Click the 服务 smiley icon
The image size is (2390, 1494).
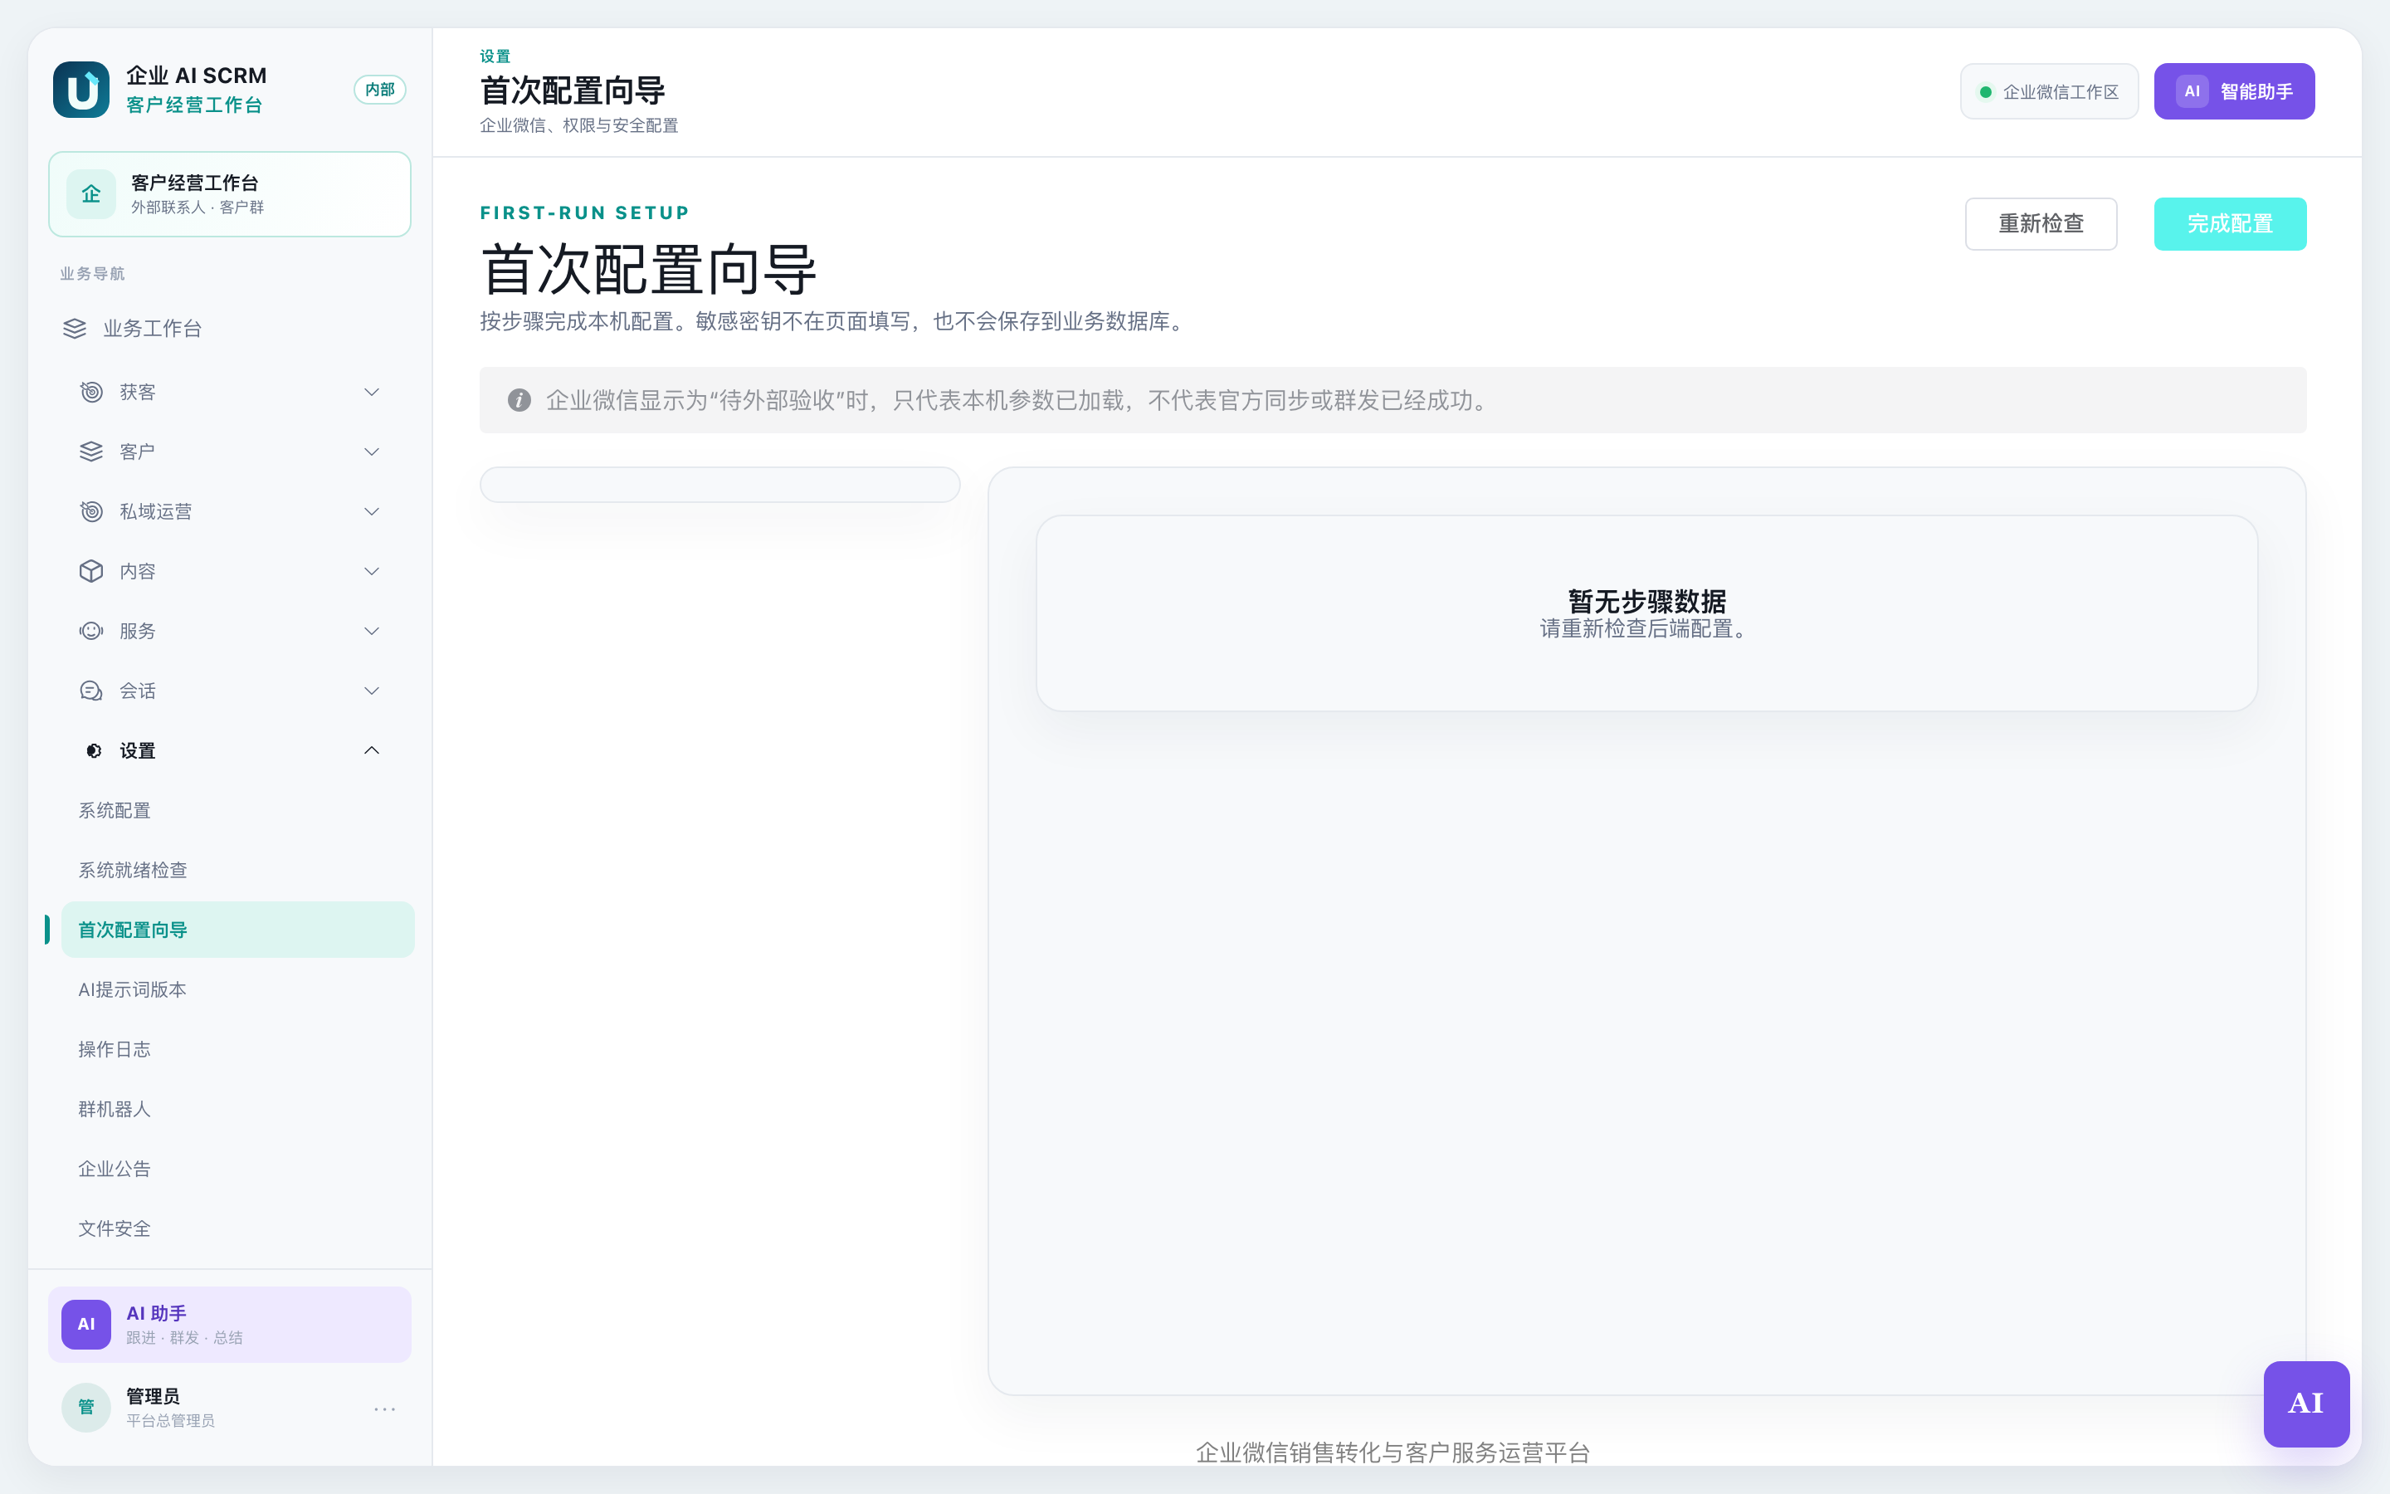(x=90, y=632)
